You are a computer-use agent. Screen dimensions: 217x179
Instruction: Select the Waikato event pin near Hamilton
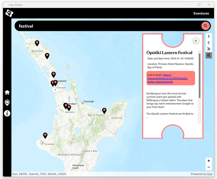69,108
